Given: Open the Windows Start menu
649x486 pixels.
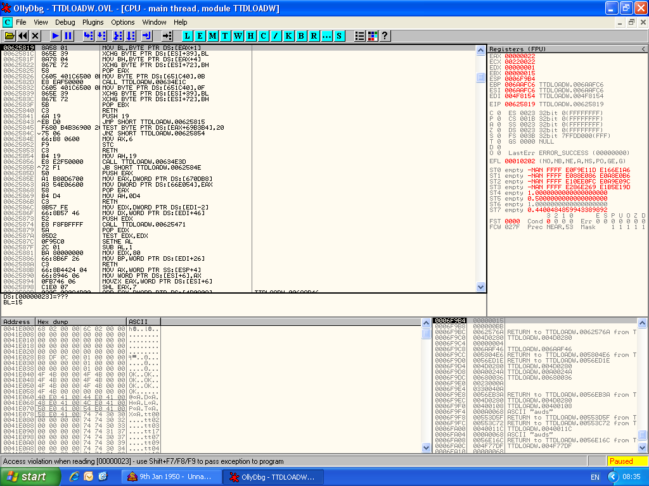Looking at the screenshot, I should tap(30, 477).
